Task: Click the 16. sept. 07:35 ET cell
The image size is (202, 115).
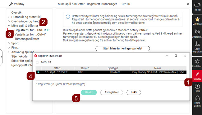Action: point(56,72)
